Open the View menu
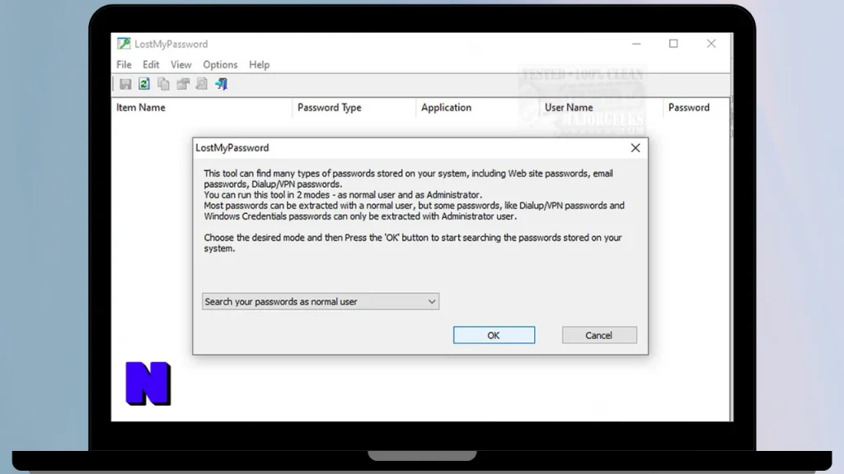 coord(181,64)
